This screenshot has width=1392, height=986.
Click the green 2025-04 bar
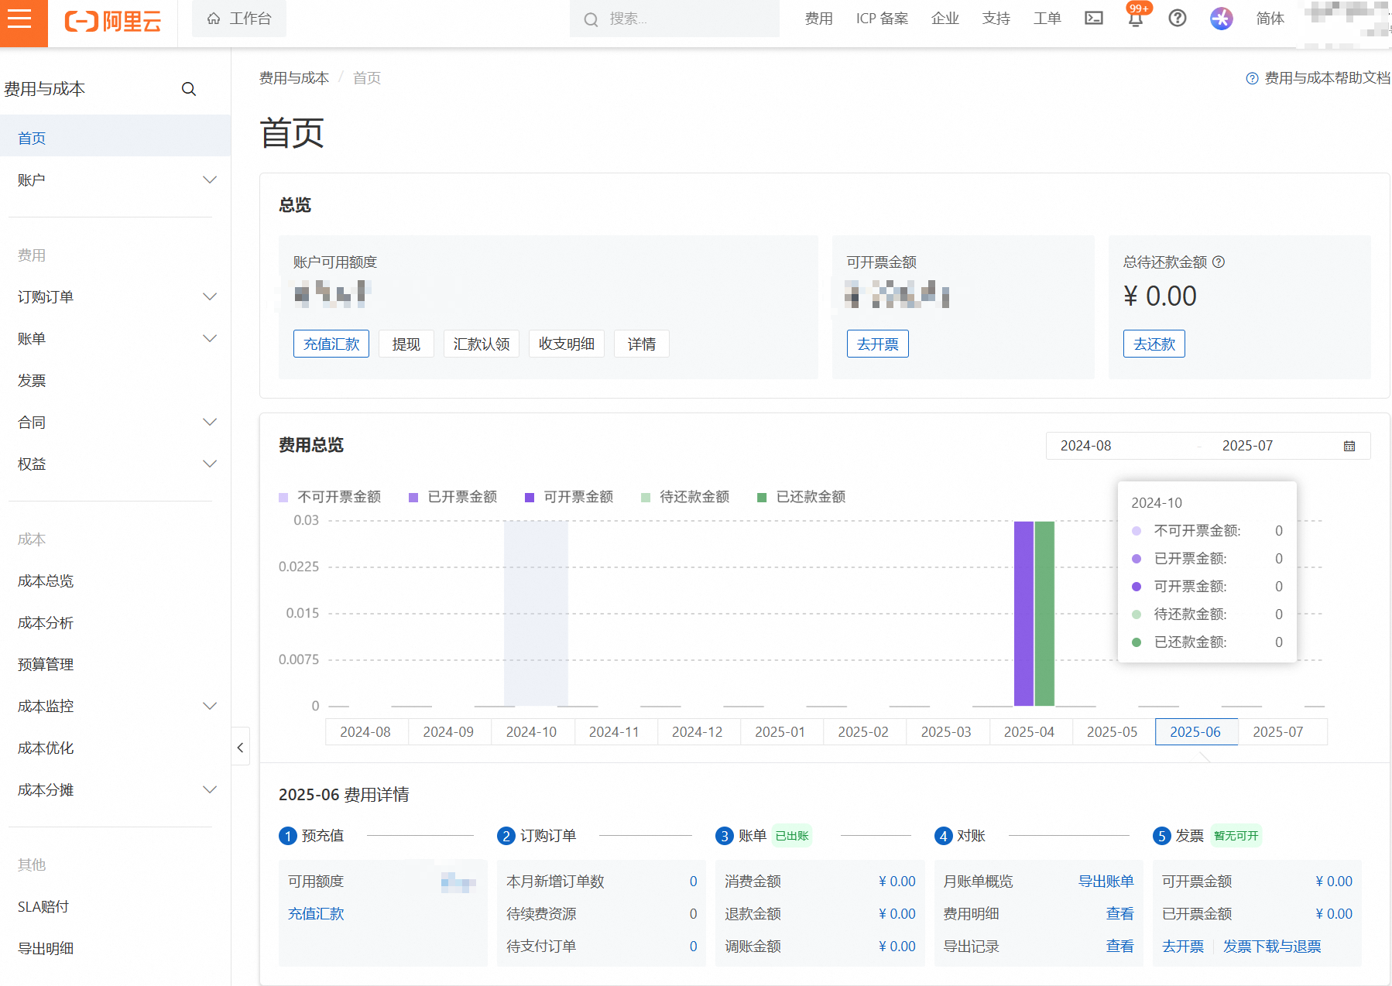pos(1044,614)
